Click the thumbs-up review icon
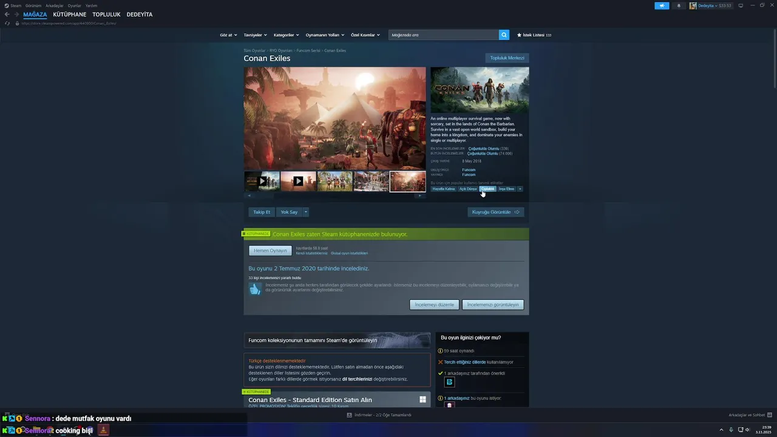Screen dimensions: 777x437 tap(255, 289)
